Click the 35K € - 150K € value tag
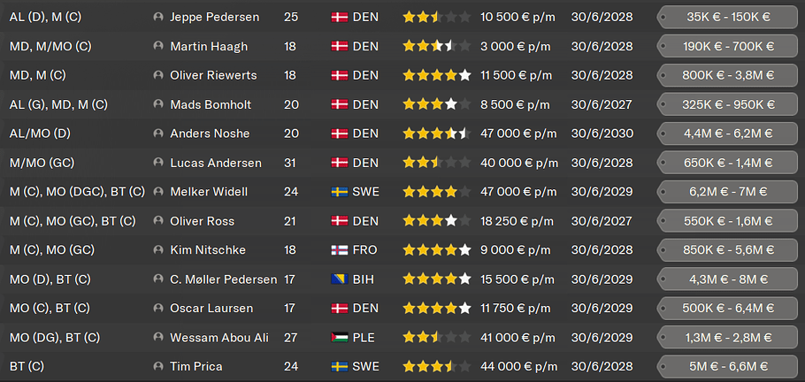The image size is (805, 382). click(x=727, y=17)
